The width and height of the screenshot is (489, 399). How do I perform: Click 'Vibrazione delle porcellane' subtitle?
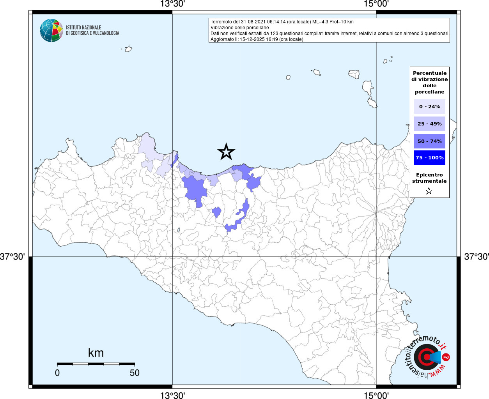240,28
